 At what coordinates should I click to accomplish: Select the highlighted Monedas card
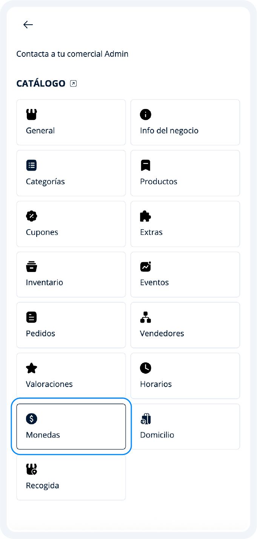71,426
